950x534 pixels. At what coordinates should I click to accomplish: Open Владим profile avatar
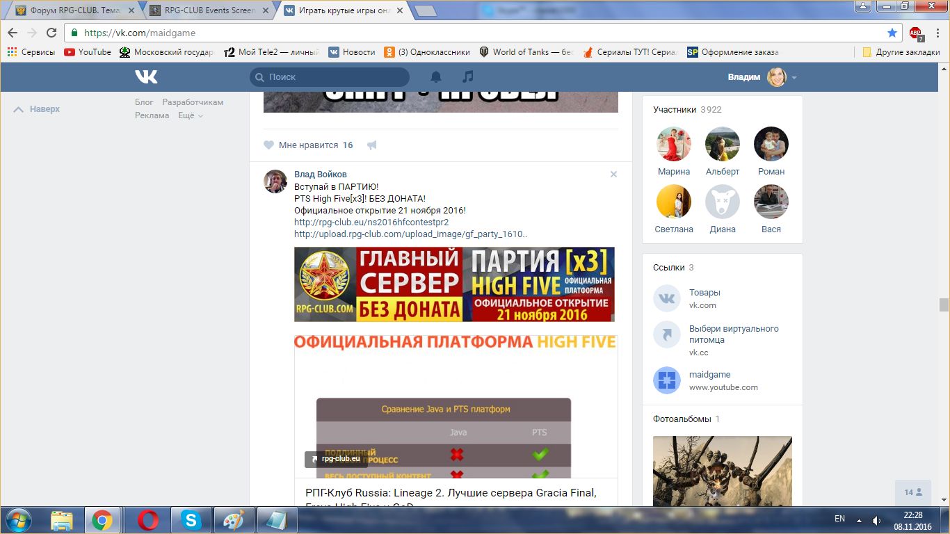pyautogui.click(x=777, y=76)
